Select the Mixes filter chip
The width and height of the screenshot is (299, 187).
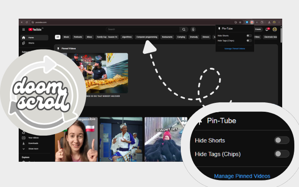89,37
